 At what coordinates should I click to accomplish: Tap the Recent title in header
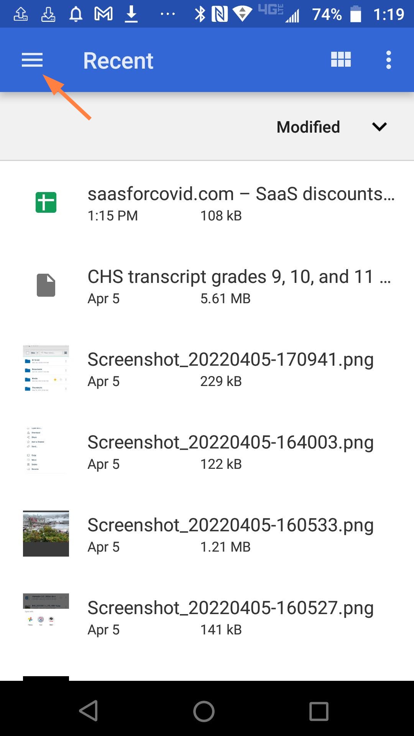point(118,61)
